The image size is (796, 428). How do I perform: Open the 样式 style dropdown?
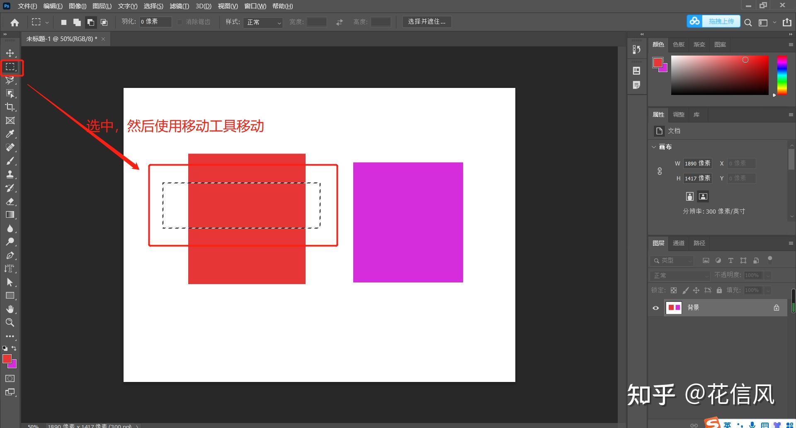[x=263, y=22]
